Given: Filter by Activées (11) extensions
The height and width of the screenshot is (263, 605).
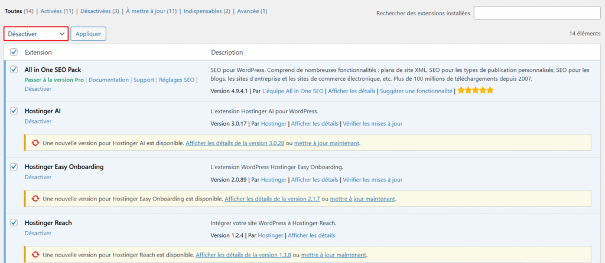Looking at the screenshot, I should [57, 11].
